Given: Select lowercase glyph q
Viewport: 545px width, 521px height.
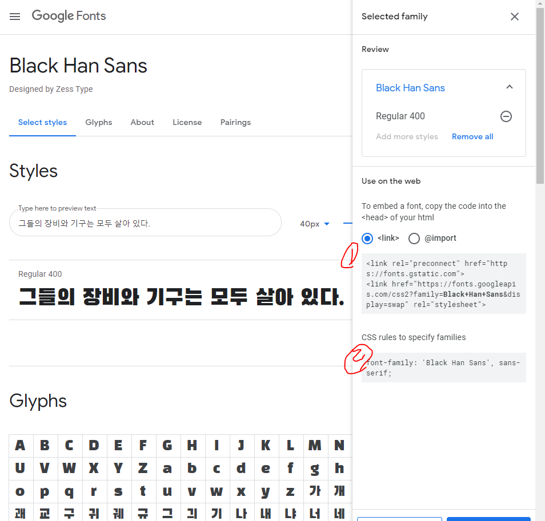Looking at the screenshot, I should point(69,491).
